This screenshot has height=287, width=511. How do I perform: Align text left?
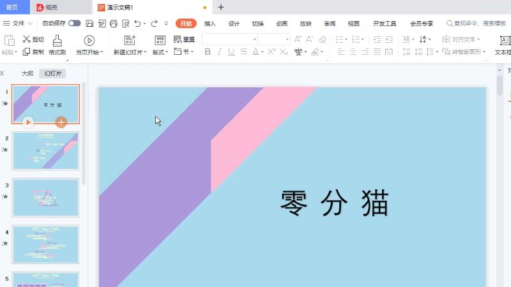[x=341, y=52]
